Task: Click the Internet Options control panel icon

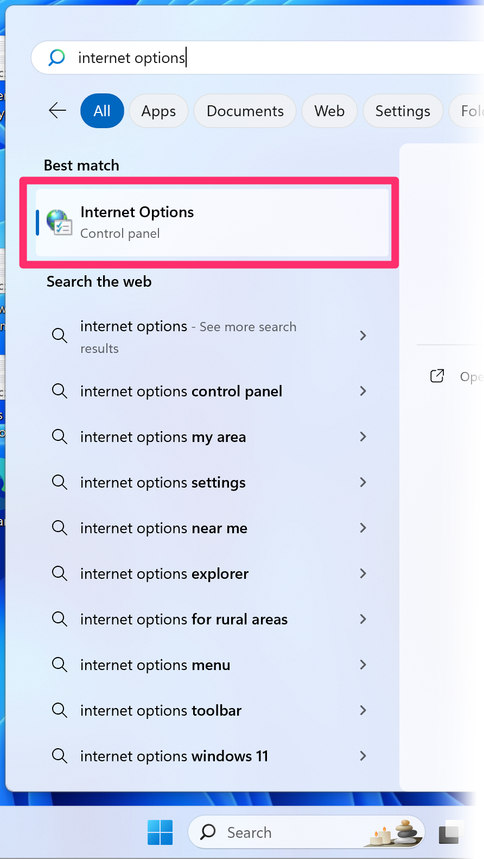Action: point(59,222)
